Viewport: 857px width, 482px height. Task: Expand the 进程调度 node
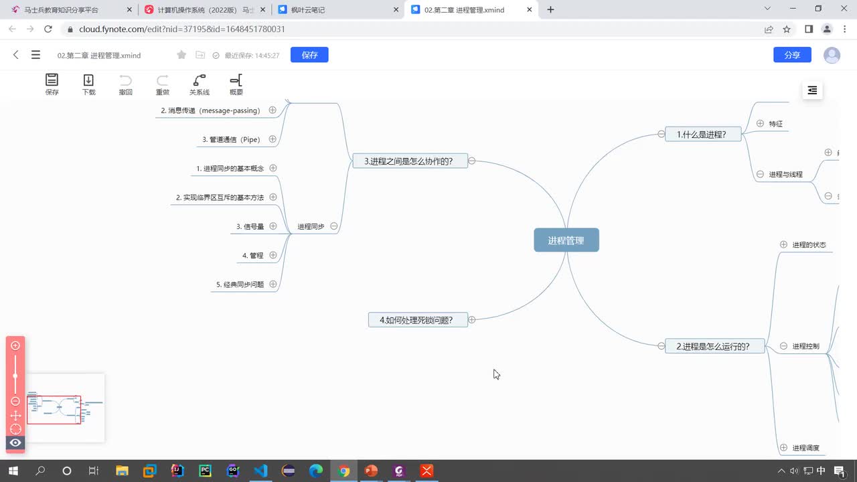point(783,448)
